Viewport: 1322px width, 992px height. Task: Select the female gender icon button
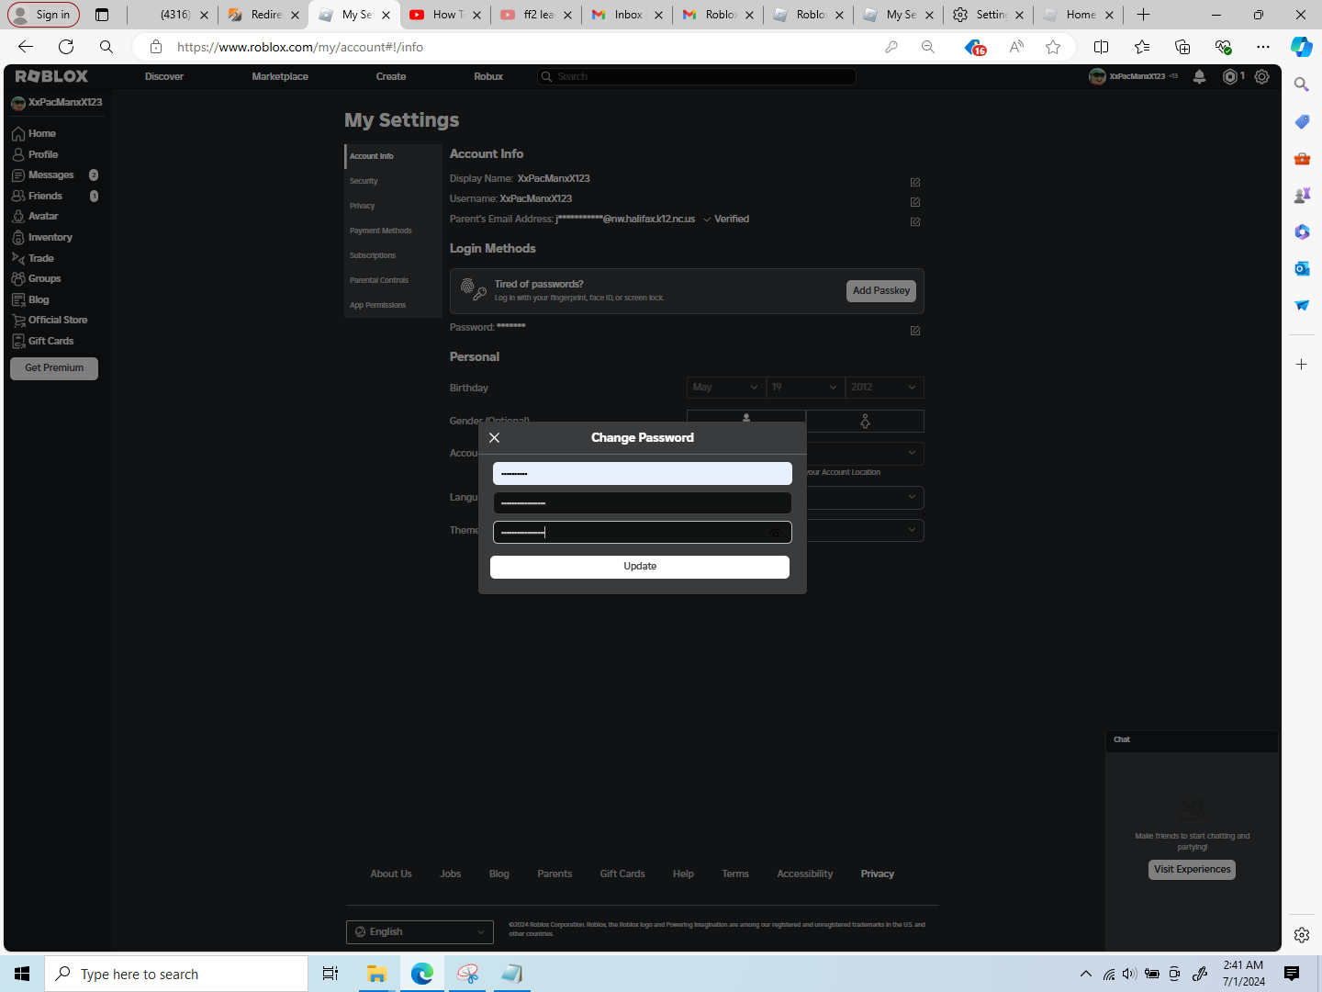865,421
